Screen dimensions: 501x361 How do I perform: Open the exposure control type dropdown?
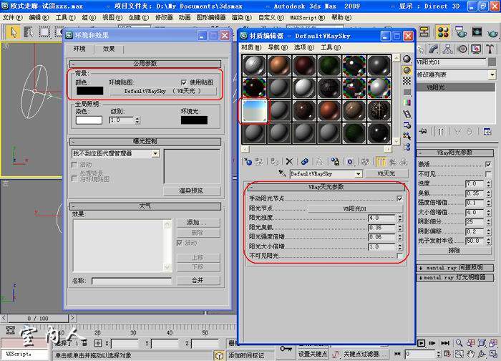(115, 153)
